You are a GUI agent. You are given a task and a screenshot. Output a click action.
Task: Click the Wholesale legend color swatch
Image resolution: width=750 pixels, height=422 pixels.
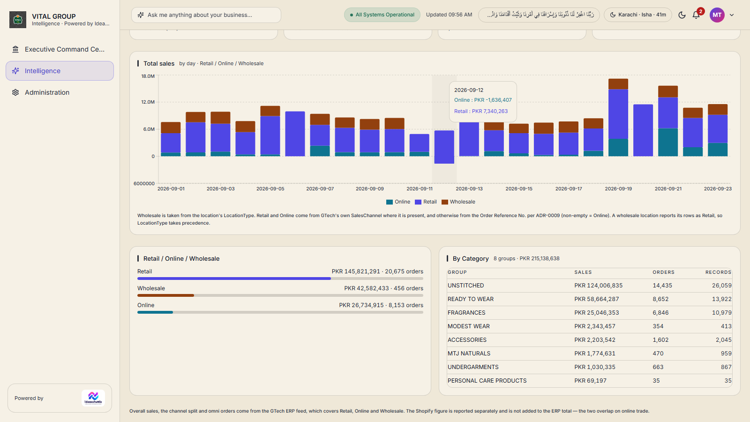coord(445,202)
